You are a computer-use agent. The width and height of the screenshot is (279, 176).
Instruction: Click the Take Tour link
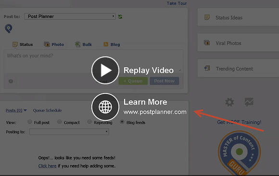click(x=177, y=3)
